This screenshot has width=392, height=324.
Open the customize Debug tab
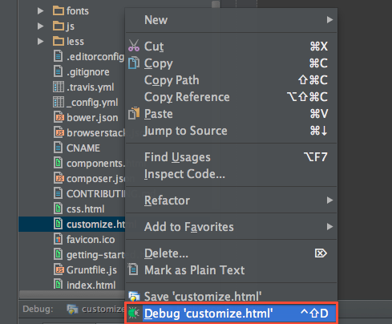pyautogui.click(x=95, y=309)
